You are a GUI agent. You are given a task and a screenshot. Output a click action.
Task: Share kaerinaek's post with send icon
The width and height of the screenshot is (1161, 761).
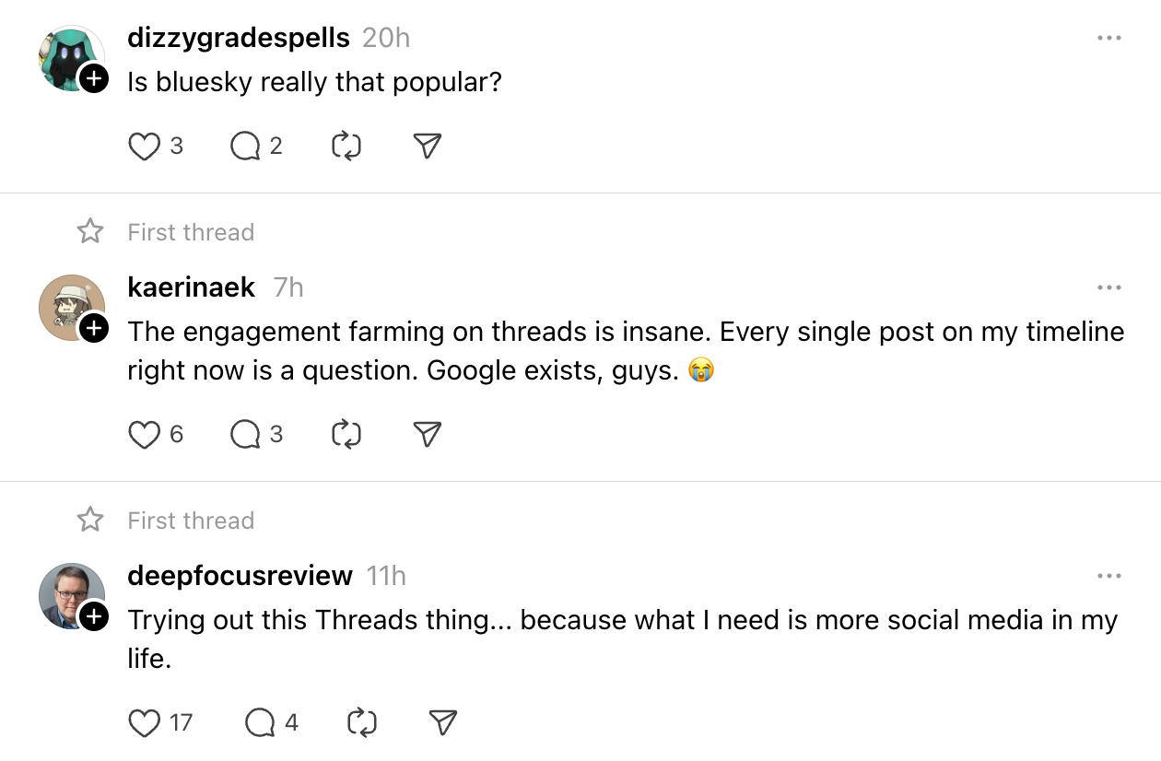click(x=427, y=435)
